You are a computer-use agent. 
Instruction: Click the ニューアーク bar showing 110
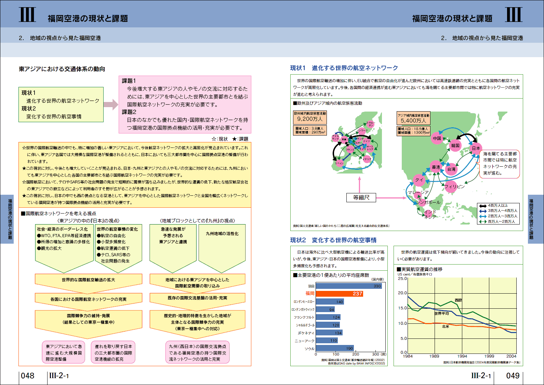327,341
